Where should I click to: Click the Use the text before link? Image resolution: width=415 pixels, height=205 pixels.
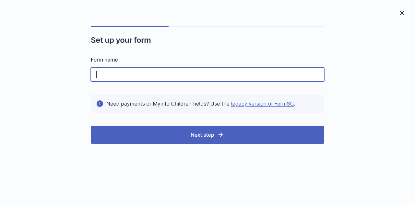220,104
